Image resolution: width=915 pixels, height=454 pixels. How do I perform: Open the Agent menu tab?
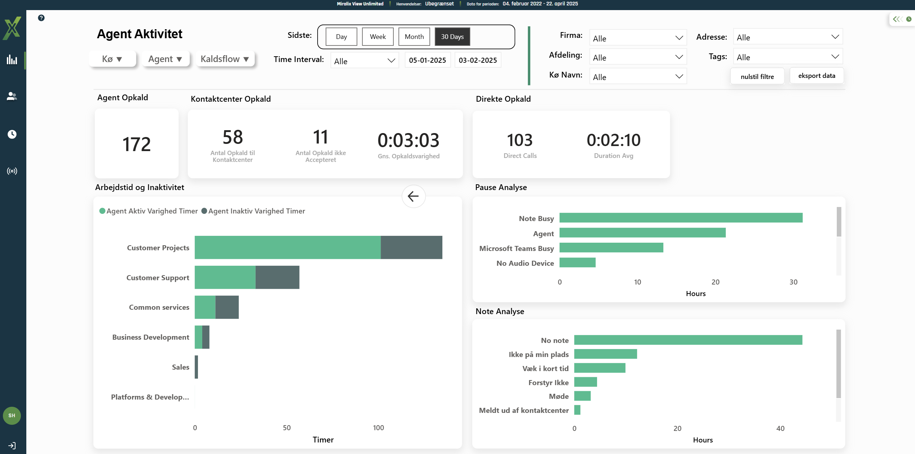click(165, 59)
